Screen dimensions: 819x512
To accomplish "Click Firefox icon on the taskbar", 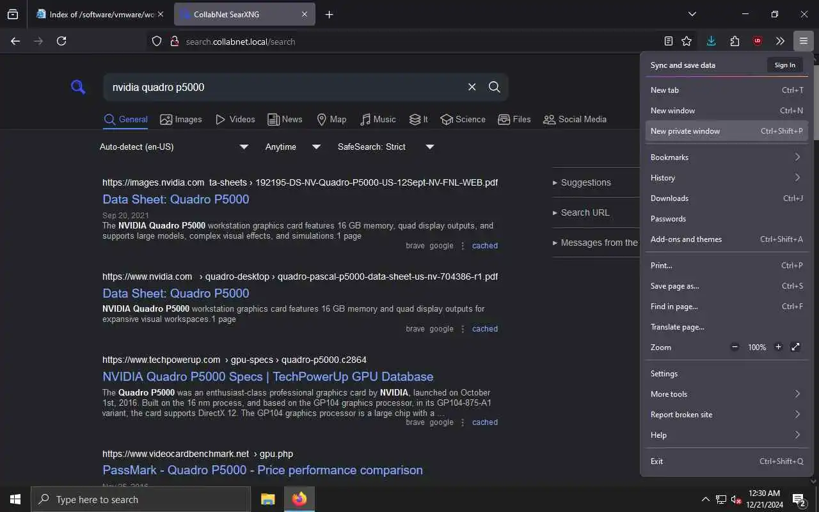I will (299, 499).
